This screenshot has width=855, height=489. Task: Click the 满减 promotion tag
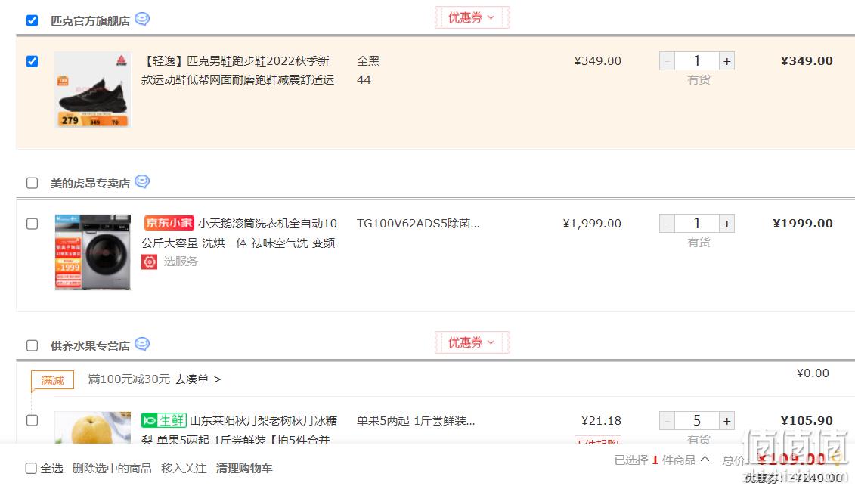pyautogui.click(x=52, y=380)
